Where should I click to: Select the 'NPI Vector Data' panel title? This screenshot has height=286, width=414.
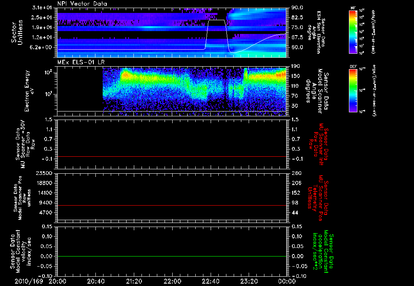82,4
